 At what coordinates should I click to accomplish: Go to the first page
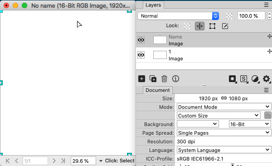click(8, 161)
